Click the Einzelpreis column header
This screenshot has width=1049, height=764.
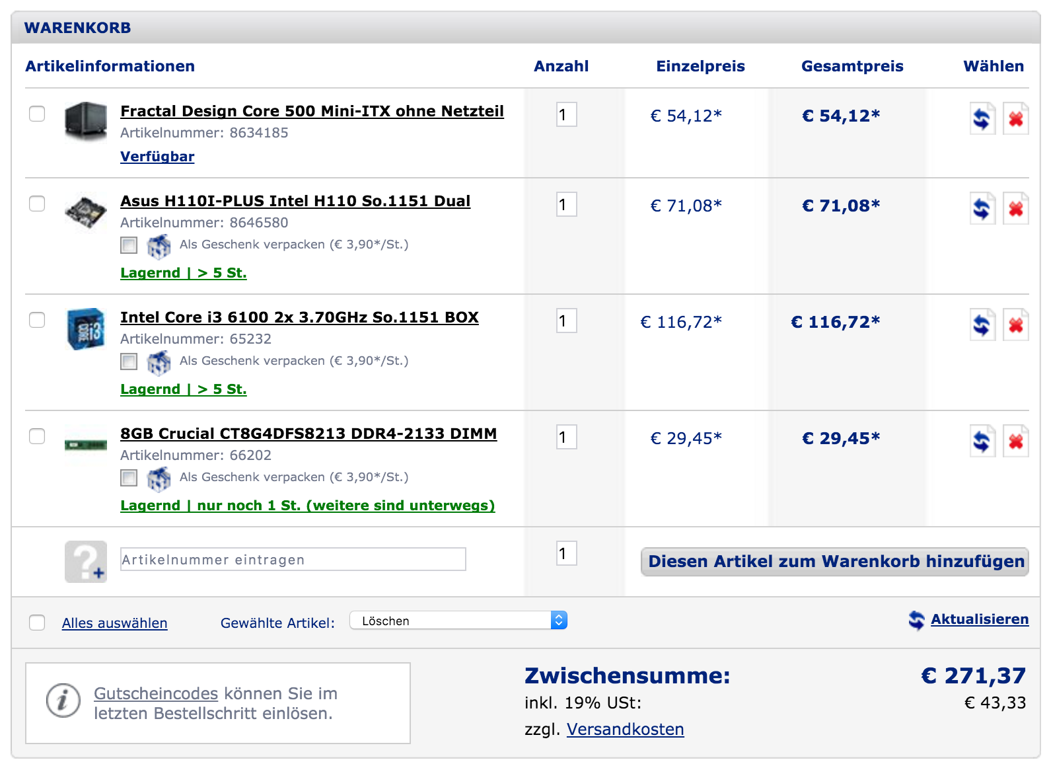pyautogui.click(x=700, y=66)
